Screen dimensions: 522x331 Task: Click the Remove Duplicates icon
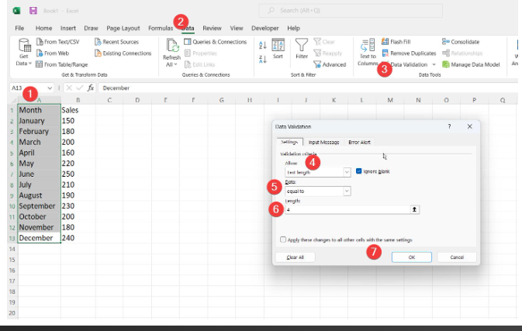tap(385, 53)
